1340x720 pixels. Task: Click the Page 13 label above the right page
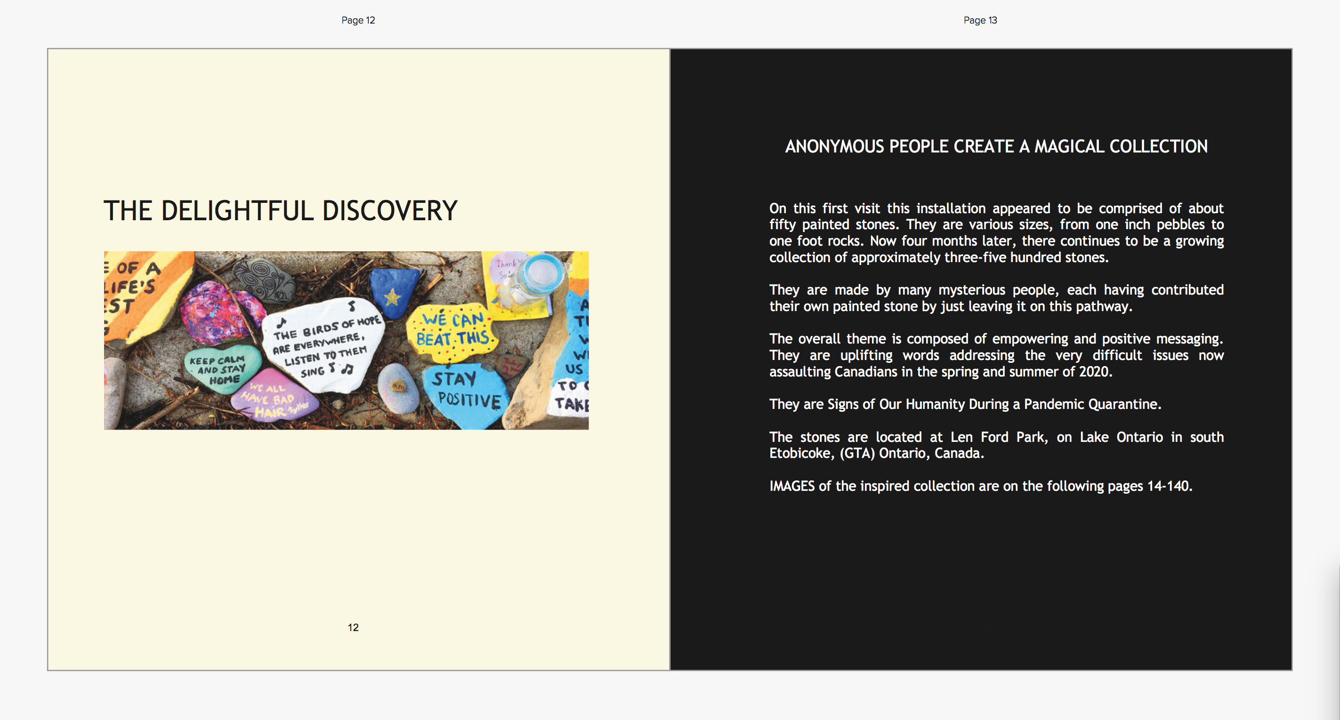click(x=980, y=20)
